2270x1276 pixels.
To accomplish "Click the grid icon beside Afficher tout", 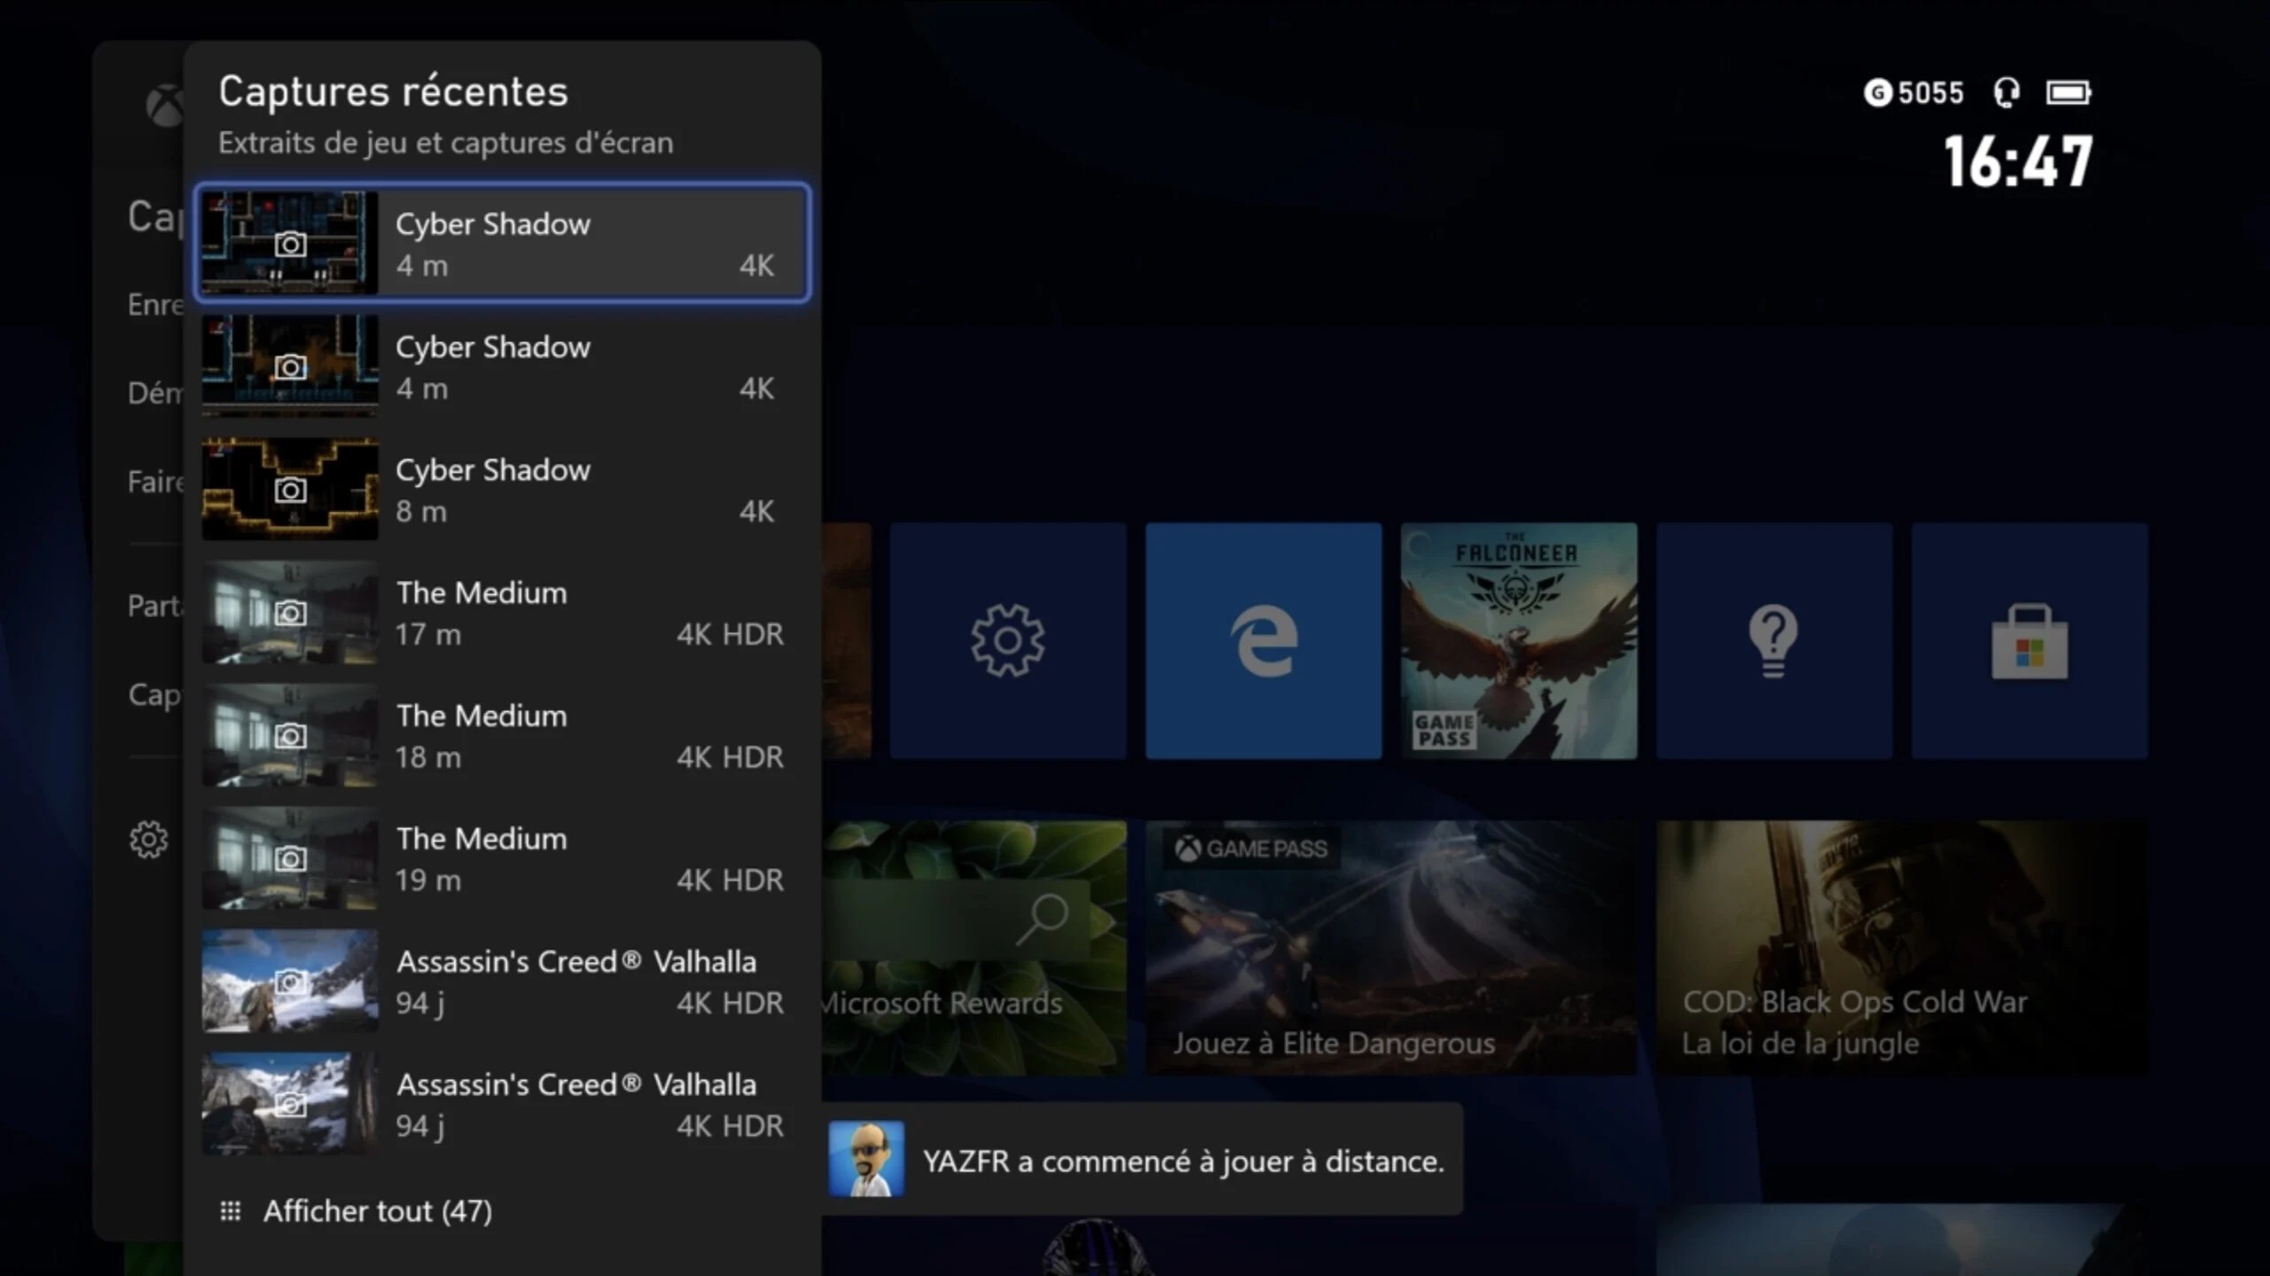I will click(x=231, y=1211).
